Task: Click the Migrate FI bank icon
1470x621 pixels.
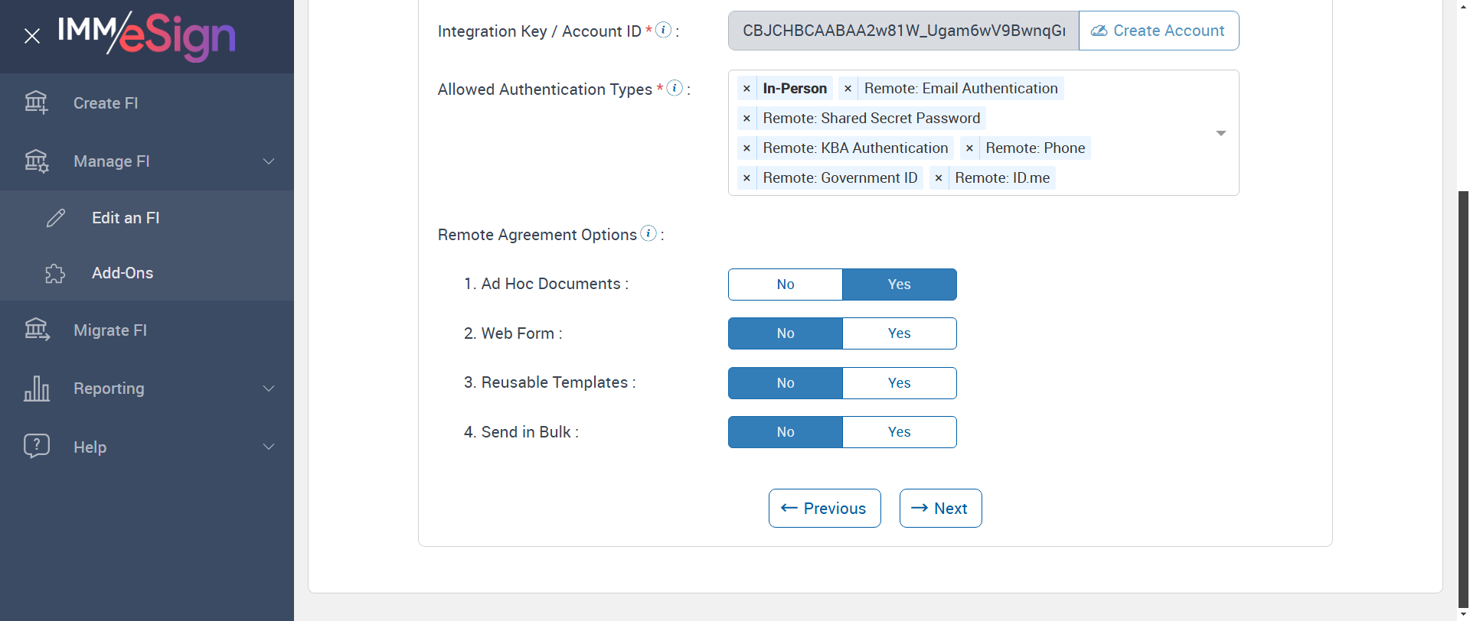Action: coord(37,330)
